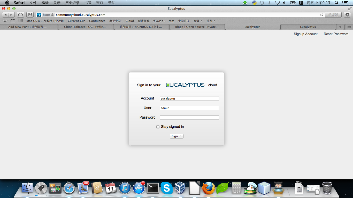Screen dimensions: 353x198
Task: Open Notification Center list icon
Action: (x=345, y=3)
